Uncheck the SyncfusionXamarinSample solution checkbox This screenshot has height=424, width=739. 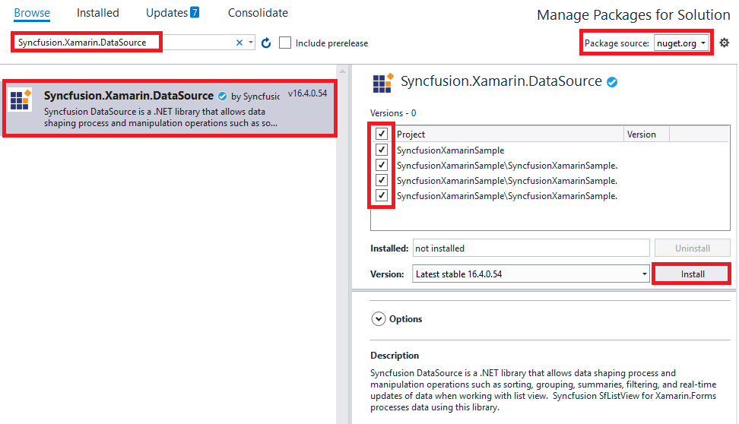pos(382,150)
